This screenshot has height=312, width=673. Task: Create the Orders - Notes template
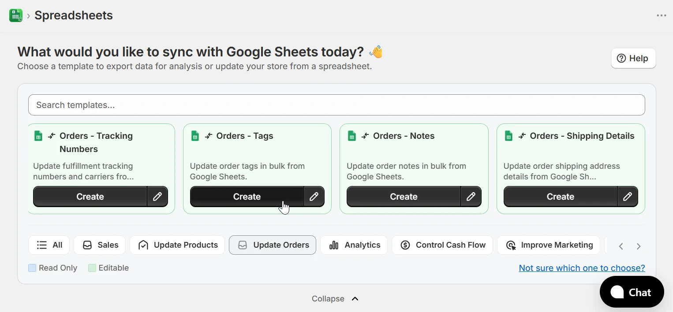[404, 197]
